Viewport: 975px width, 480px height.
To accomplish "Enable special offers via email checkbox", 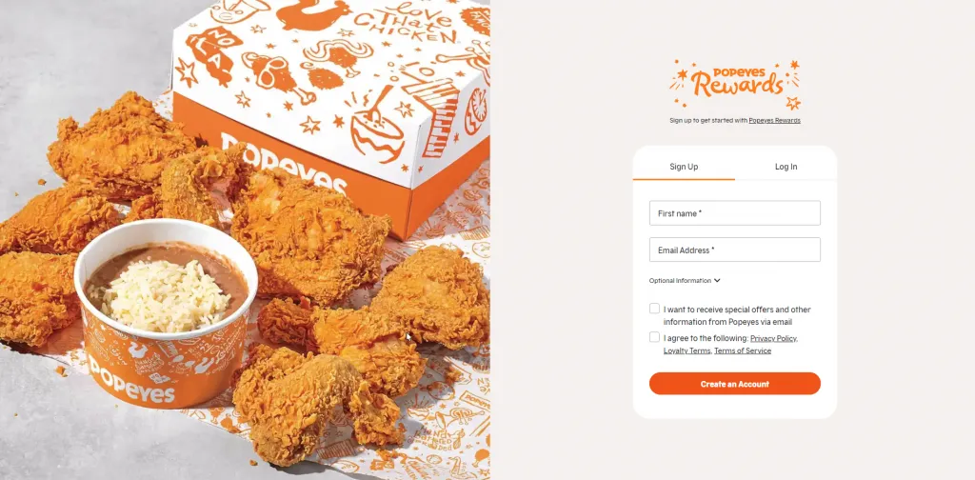I will tap(654, 309).
